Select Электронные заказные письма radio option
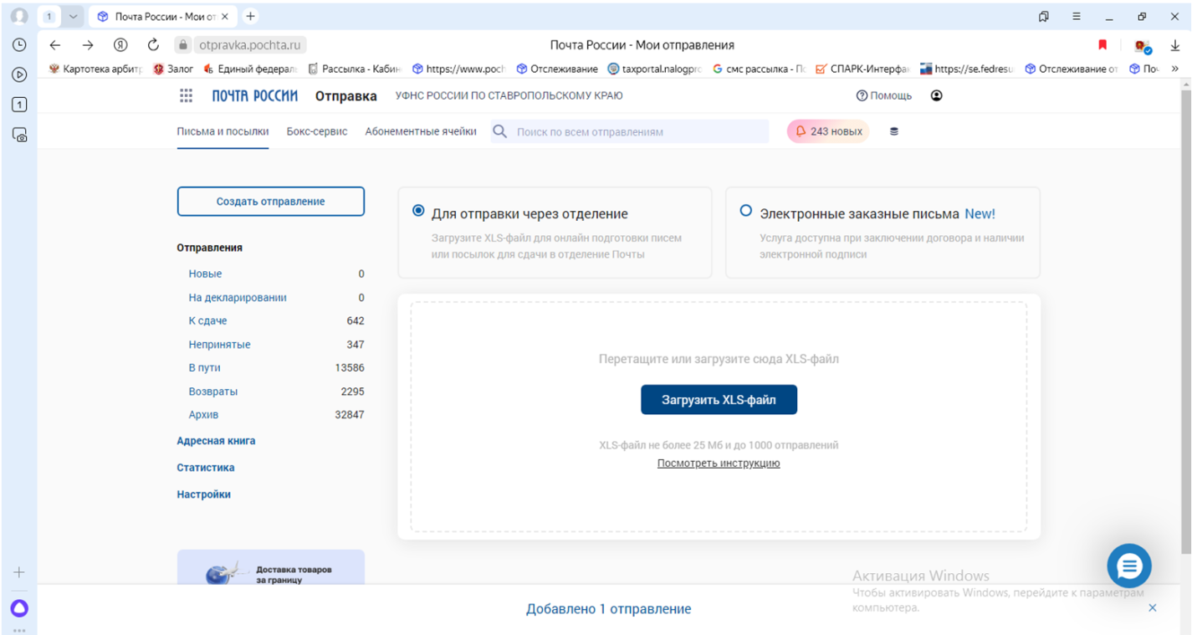The height and width of the screenshot is (635, 1192). (x=745, y=212)
